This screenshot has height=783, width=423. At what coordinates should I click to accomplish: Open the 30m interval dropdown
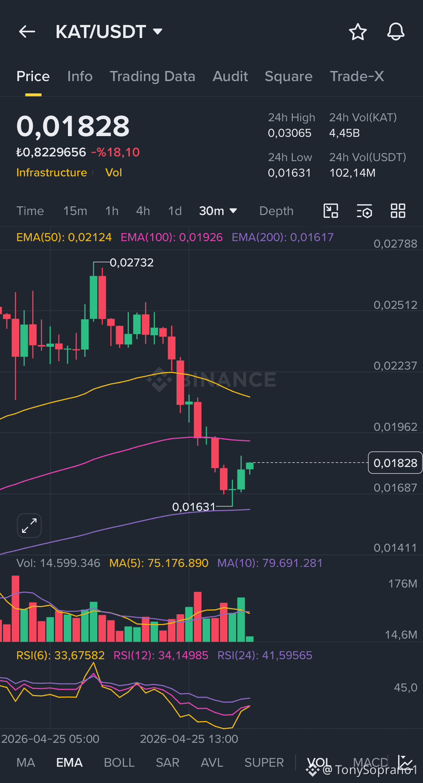(x=218, y=211)
